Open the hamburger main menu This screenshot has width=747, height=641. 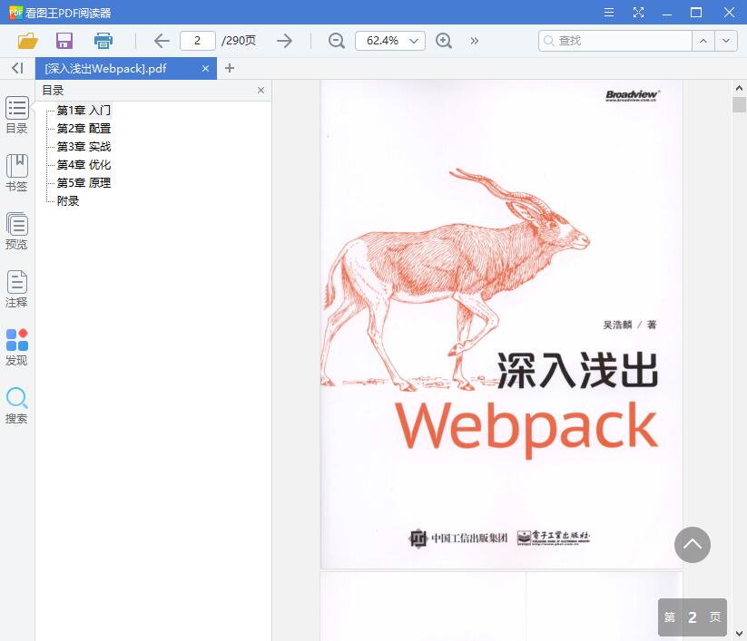[x=609, y=13]
